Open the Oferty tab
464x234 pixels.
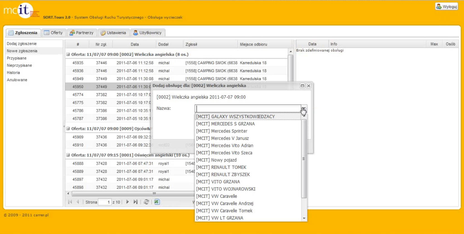coord(54,33)
